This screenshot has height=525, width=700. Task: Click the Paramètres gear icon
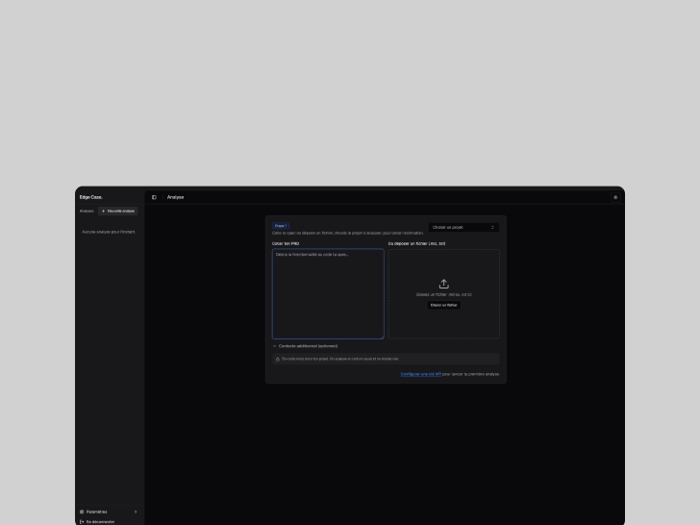pos(82,512)
